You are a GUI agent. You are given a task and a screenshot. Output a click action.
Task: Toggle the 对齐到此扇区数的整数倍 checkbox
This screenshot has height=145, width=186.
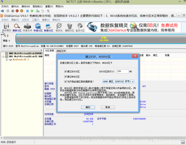click(x=65, y=81)
